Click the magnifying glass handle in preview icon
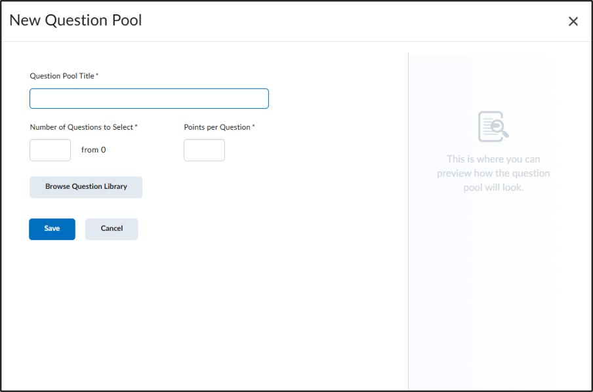This screenshot has width=593, height=392. click(505, 134)
